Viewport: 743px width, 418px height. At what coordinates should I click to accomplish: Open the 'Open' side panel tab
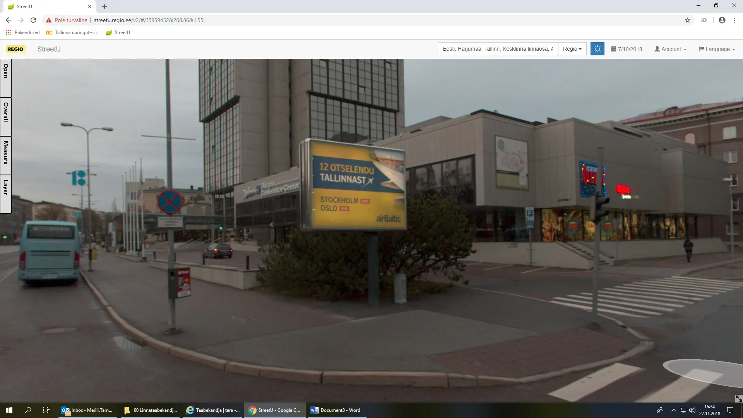click(6, 78)
